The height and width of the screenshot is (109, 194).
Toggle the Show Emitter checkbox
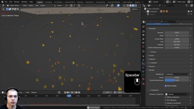coord(166,86)
